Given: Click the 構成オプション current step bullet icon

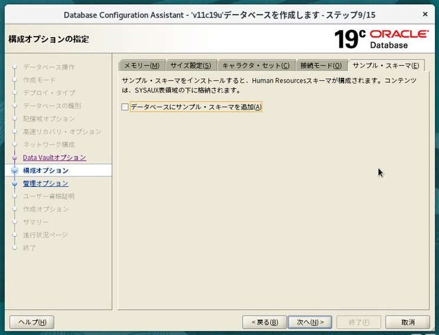Looking at the screenshot, I should [x=15, y=170].
